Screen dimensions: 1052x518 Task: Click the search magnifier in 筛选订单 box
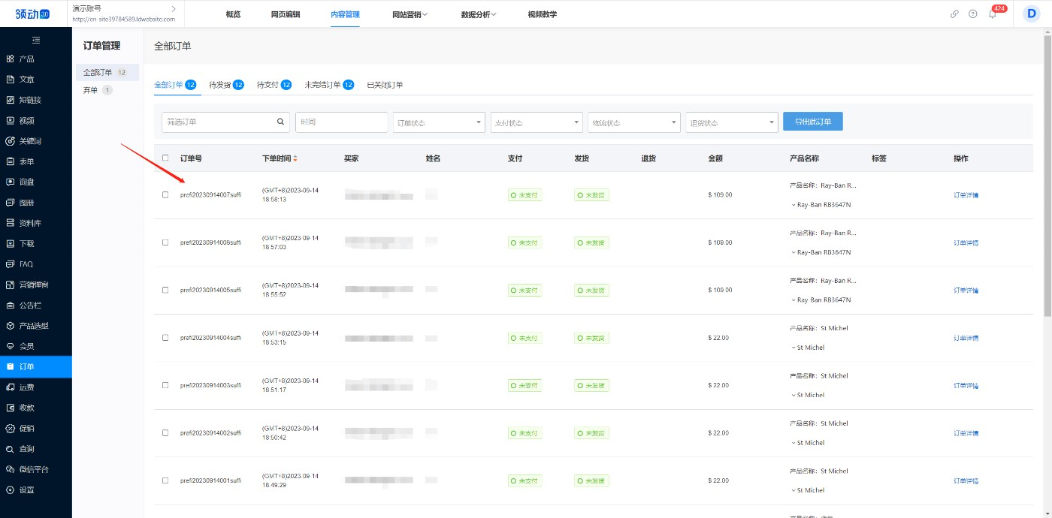pos(281,122)
